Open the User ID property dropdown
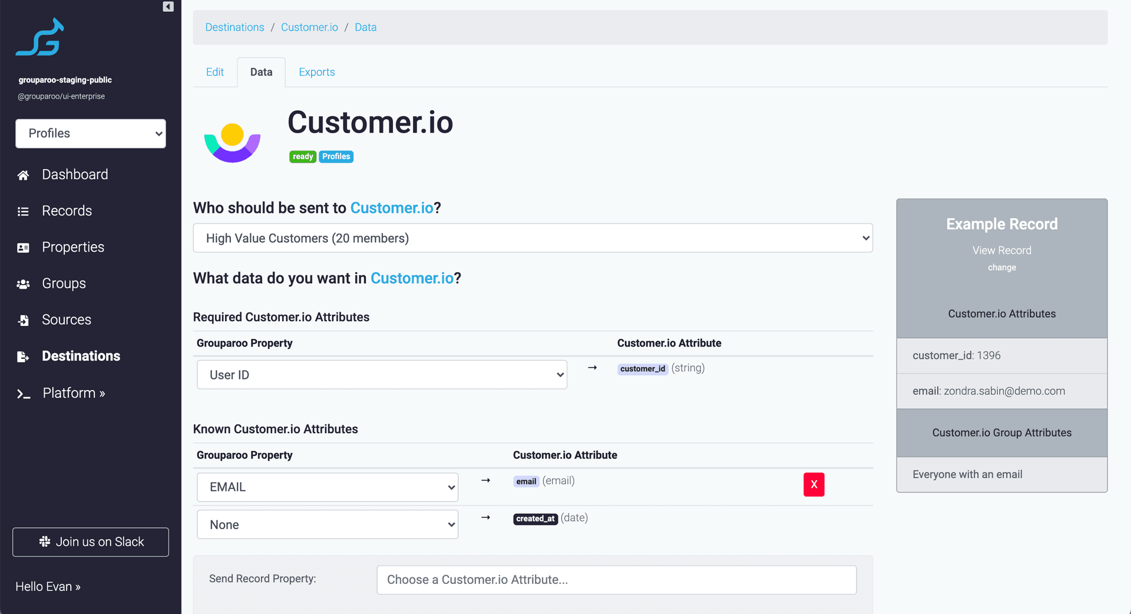The image size is (1131, 614). (x=382, y=375)
